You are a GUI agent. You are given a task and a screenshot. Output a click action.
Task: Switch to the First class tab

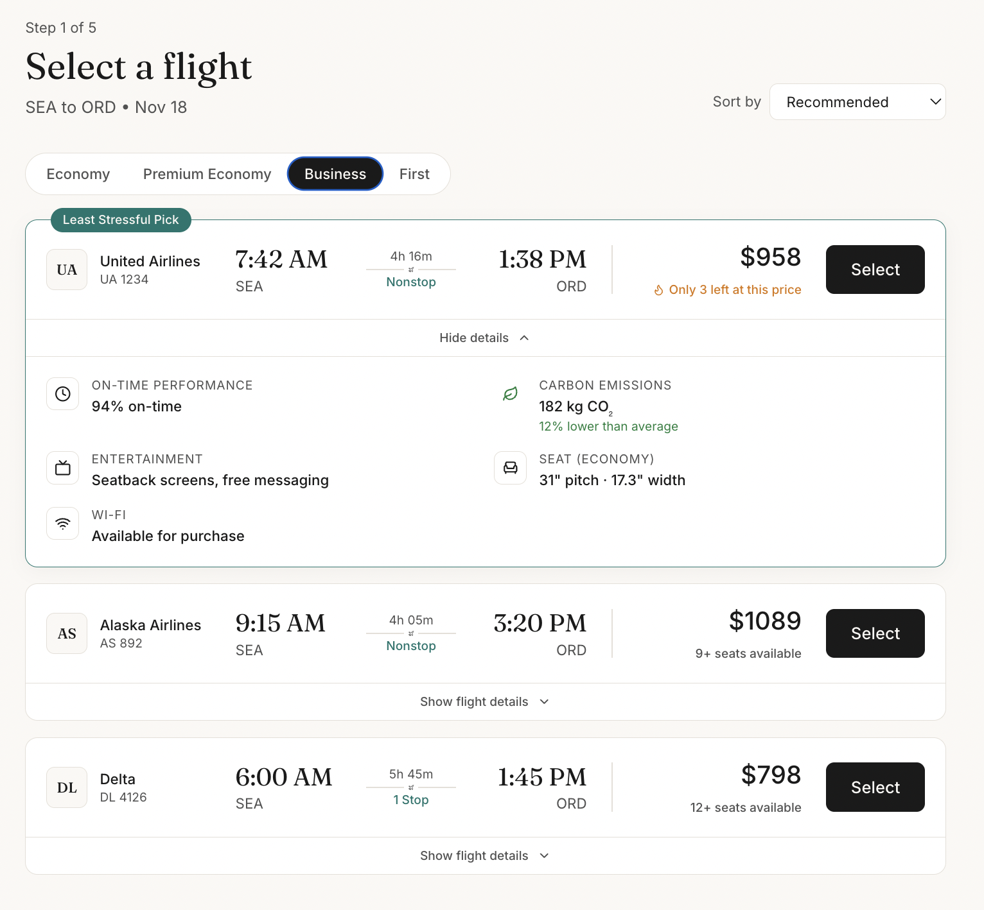[414, 174]
